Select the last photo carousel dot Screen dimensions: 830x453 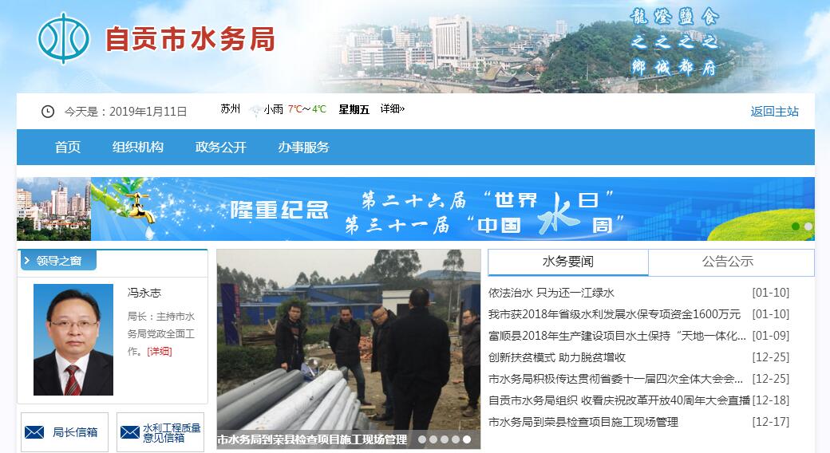466,439
